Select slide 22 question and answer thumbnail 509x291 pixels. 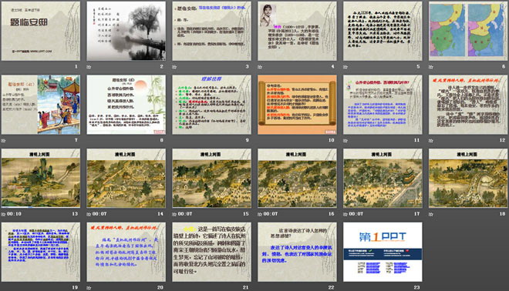[297, 252]
